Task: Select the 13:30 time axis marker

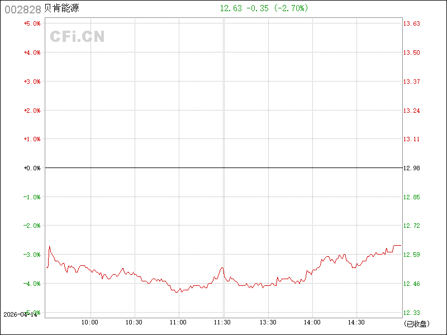Action: (x=268, y=322)
